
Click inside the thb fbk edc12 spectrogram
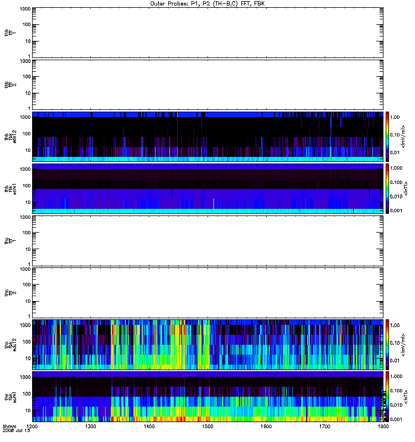coord(207,136)
